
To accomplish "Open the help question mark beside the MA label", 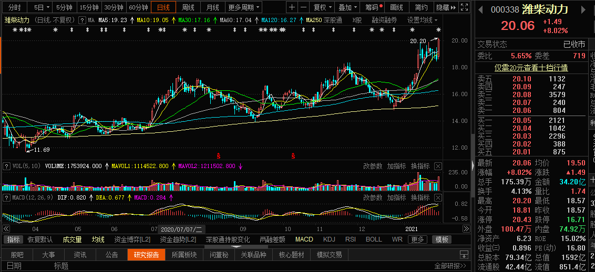I will [x=81, y=20].
